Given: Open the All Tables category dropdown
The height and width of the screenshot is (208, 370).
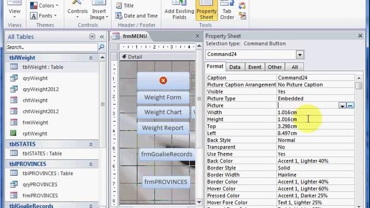Looking at the screenshot, I should pyautogui.click(x=92, y=36).
